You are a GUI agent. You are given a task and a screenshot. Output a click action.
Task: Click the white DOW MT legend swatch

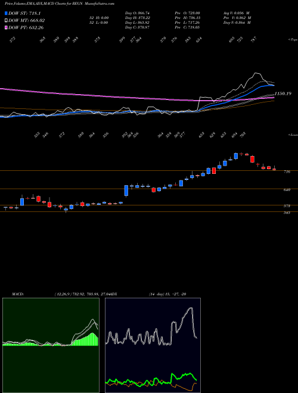click(6, 20)
